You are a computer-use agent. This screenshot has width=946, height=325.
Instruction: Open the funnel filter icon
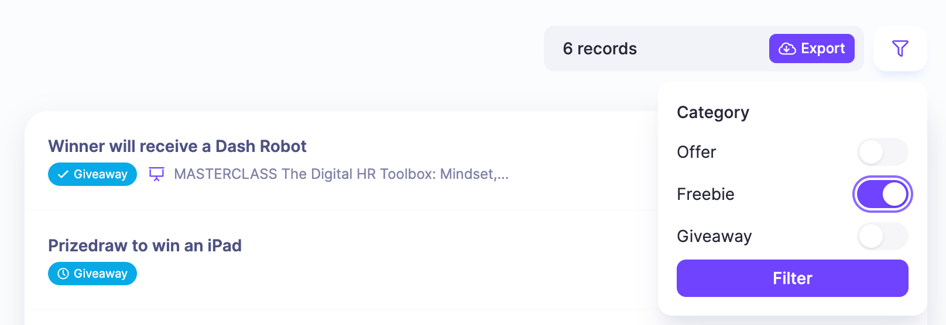click(x=900, y=49)
